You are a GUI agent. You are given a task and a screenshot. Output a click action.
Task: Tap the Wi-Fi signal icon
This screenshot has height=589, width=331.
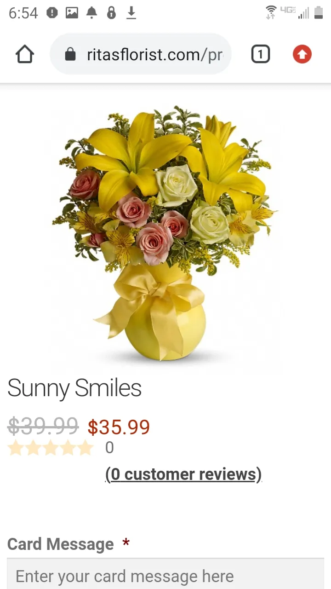[x=271, y=12]
